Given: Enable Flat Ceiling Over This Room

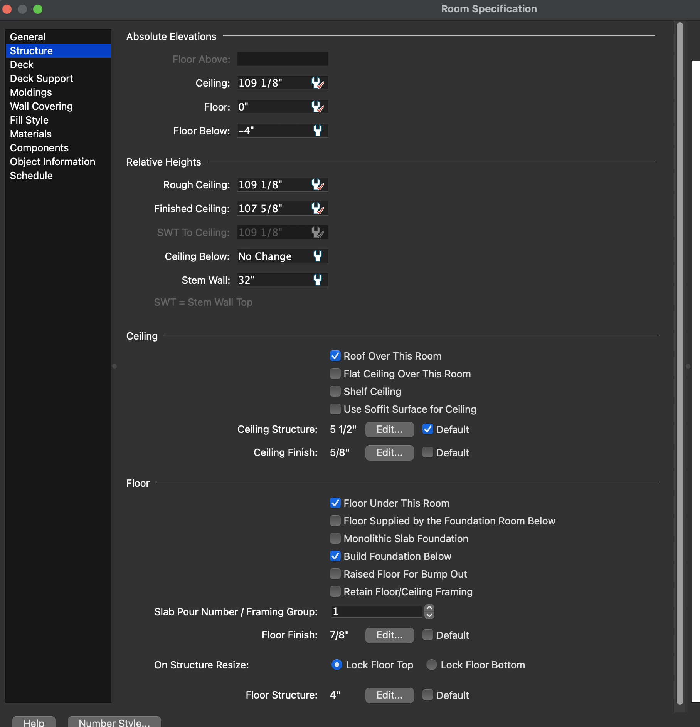Looking at the screenshot, I should (335, 374).
